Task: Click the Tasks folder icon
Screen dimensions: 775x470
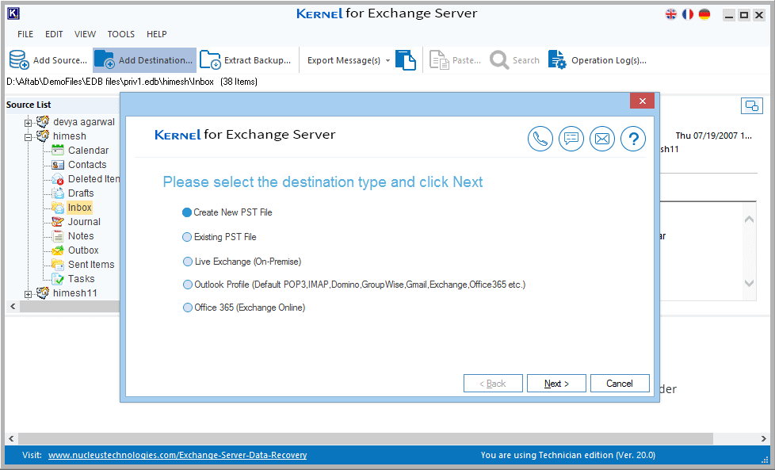Action: 58,279
